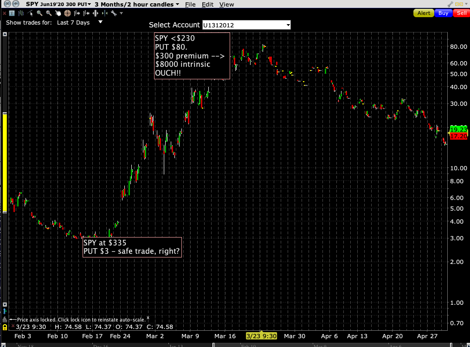Click the horizontal stretch arrows icon

[96, 13]
